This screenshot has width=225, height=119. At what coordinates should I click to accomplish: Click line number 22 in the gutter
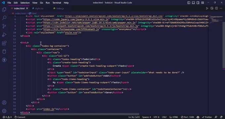(14, 73)
